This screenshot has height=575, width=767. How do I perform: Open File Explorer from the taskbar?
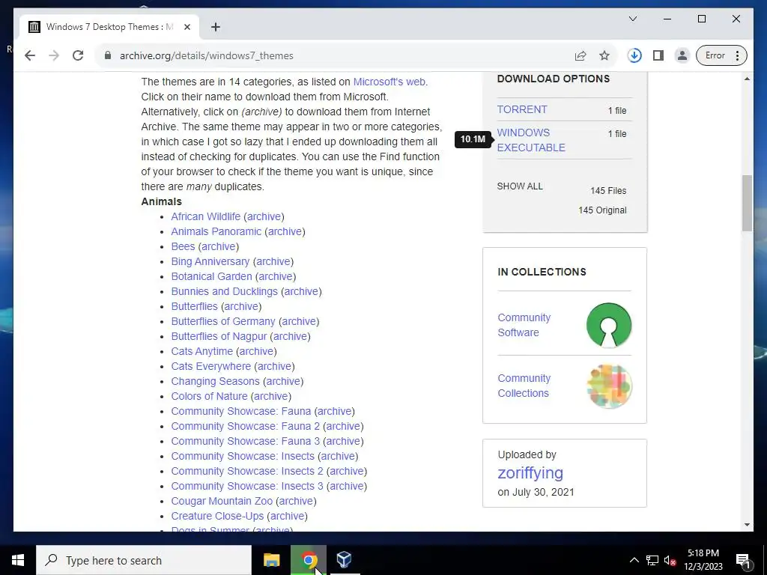coord(271,560)
